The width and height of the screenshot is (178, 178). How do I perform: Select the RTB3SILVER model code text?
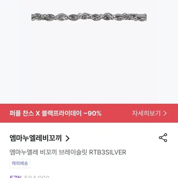[x=108, y=152]
